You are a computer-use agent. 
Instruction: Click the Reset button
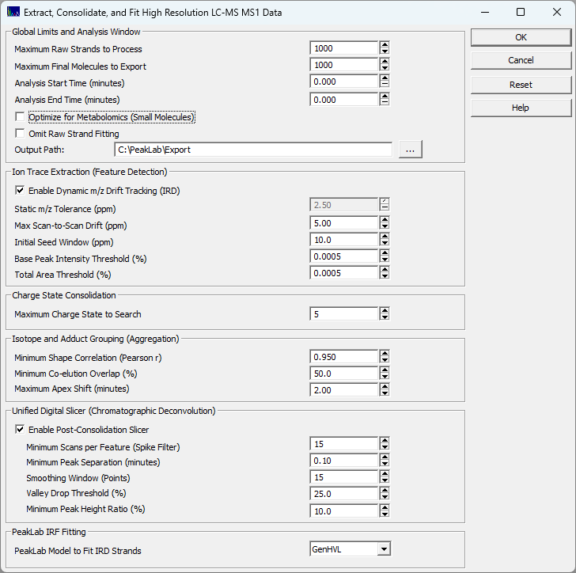pos(521,85)
